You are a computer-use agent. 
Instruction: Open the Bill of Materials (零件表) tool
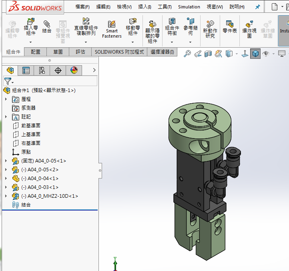230,27
